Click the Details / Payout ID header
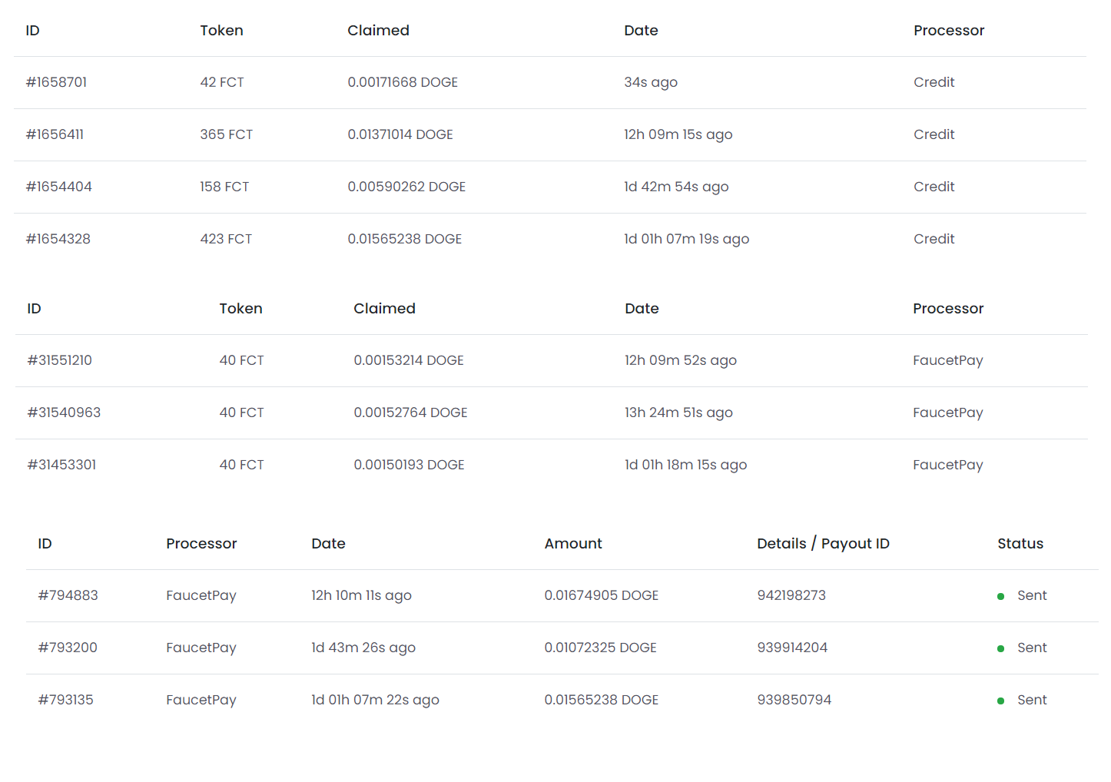Image resolution: width=1111 pixels, height=782 pixels. (823, 544)
